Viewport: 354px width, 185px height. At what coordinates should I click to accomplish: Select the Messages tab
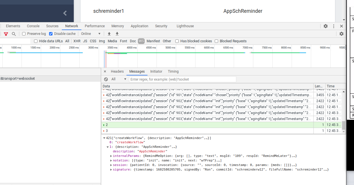(137, 72)
